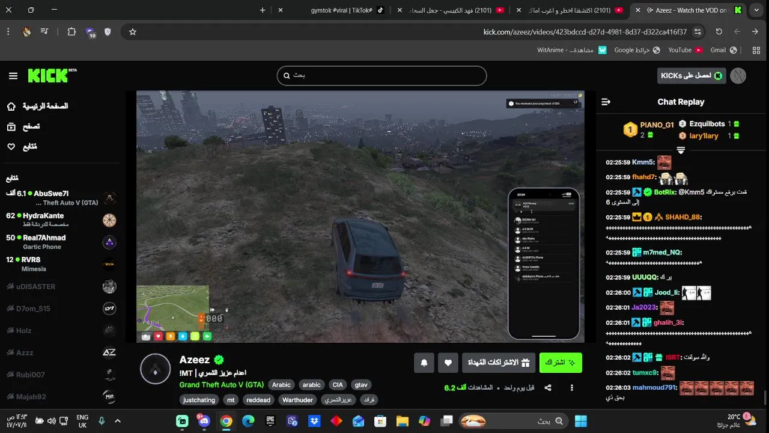Open Chrome three-dot menu
This screenshot has width=769, height=433.
[9, 32]
